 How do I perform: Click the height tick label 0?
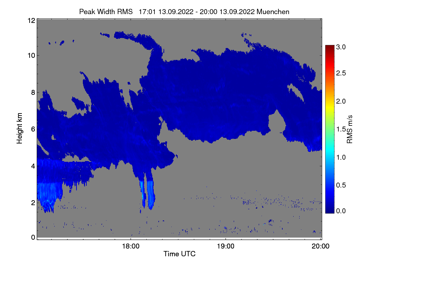33,237
